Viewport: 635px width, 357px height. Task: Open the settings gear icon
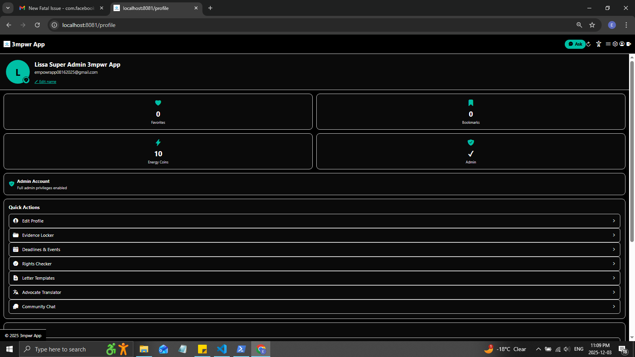coord(615,44)
